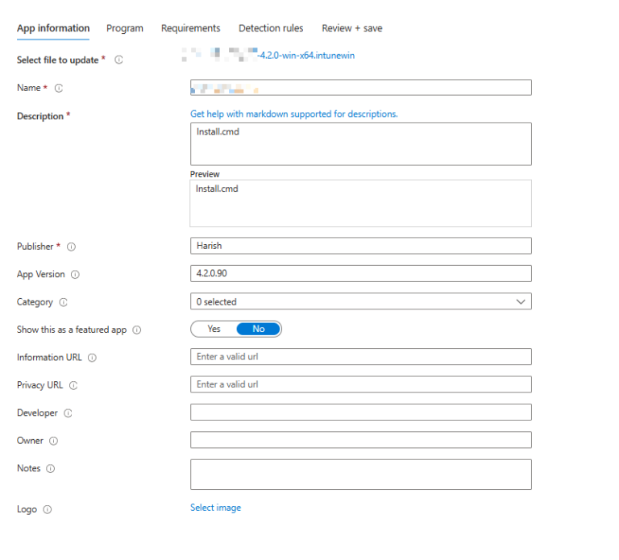This screenshot has height=560, width=619.
Task: Click info icon beside Privacy URL
Action: tap(73, 385)
